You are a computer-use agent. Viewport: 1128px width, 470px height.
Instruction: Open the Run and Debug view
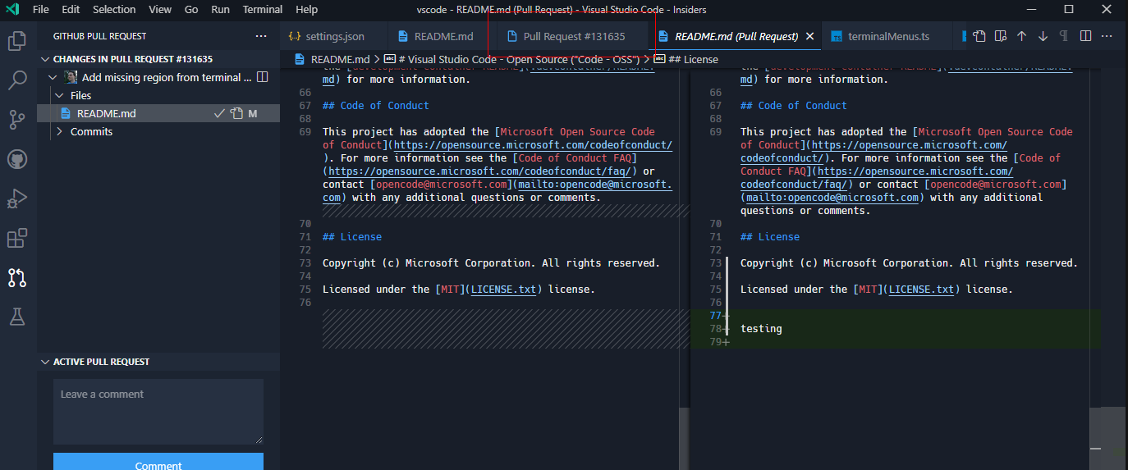pyautogui.click(x=17, y=198)
